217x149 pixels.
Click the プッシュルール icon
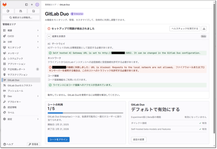(x=4, y=91)
